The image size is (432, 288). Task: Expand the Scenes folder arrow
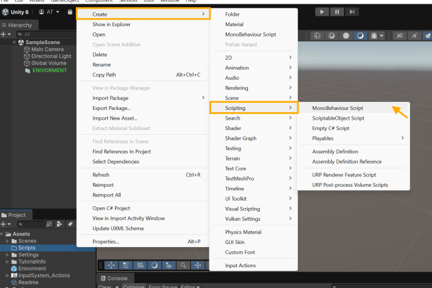pyautogui.click(x=7, y=241)
